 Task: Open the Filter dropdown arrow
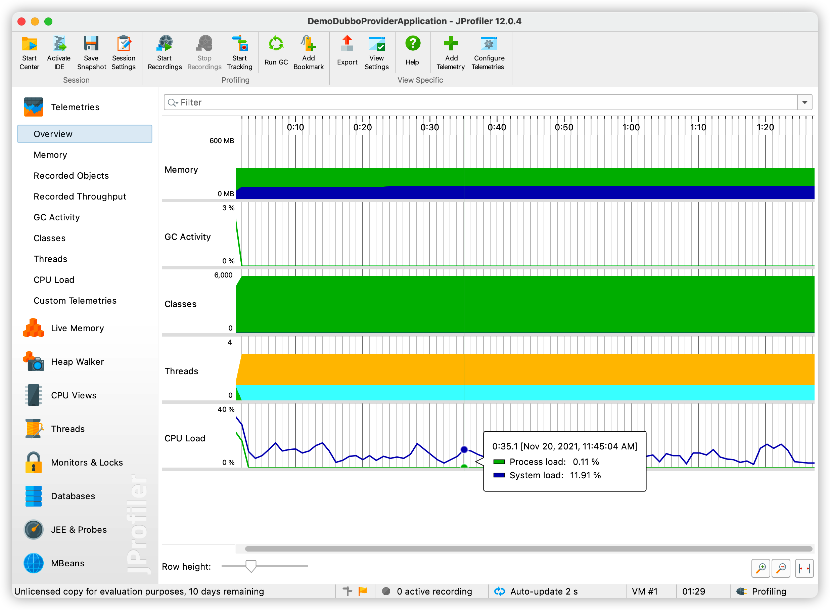click(805, 102)
